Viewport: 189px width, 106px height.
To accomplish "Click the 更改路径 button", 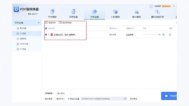I will tap(134, 99).
